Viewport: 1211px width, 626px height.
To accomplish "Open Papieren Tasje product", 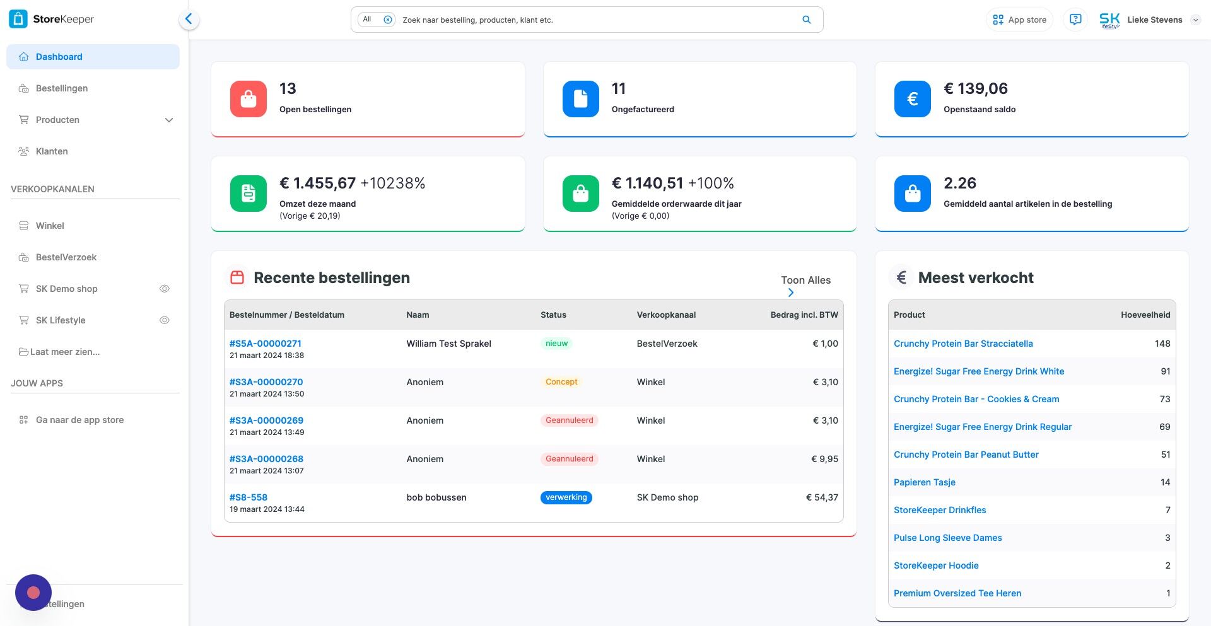I will click(x=925, y=482).
